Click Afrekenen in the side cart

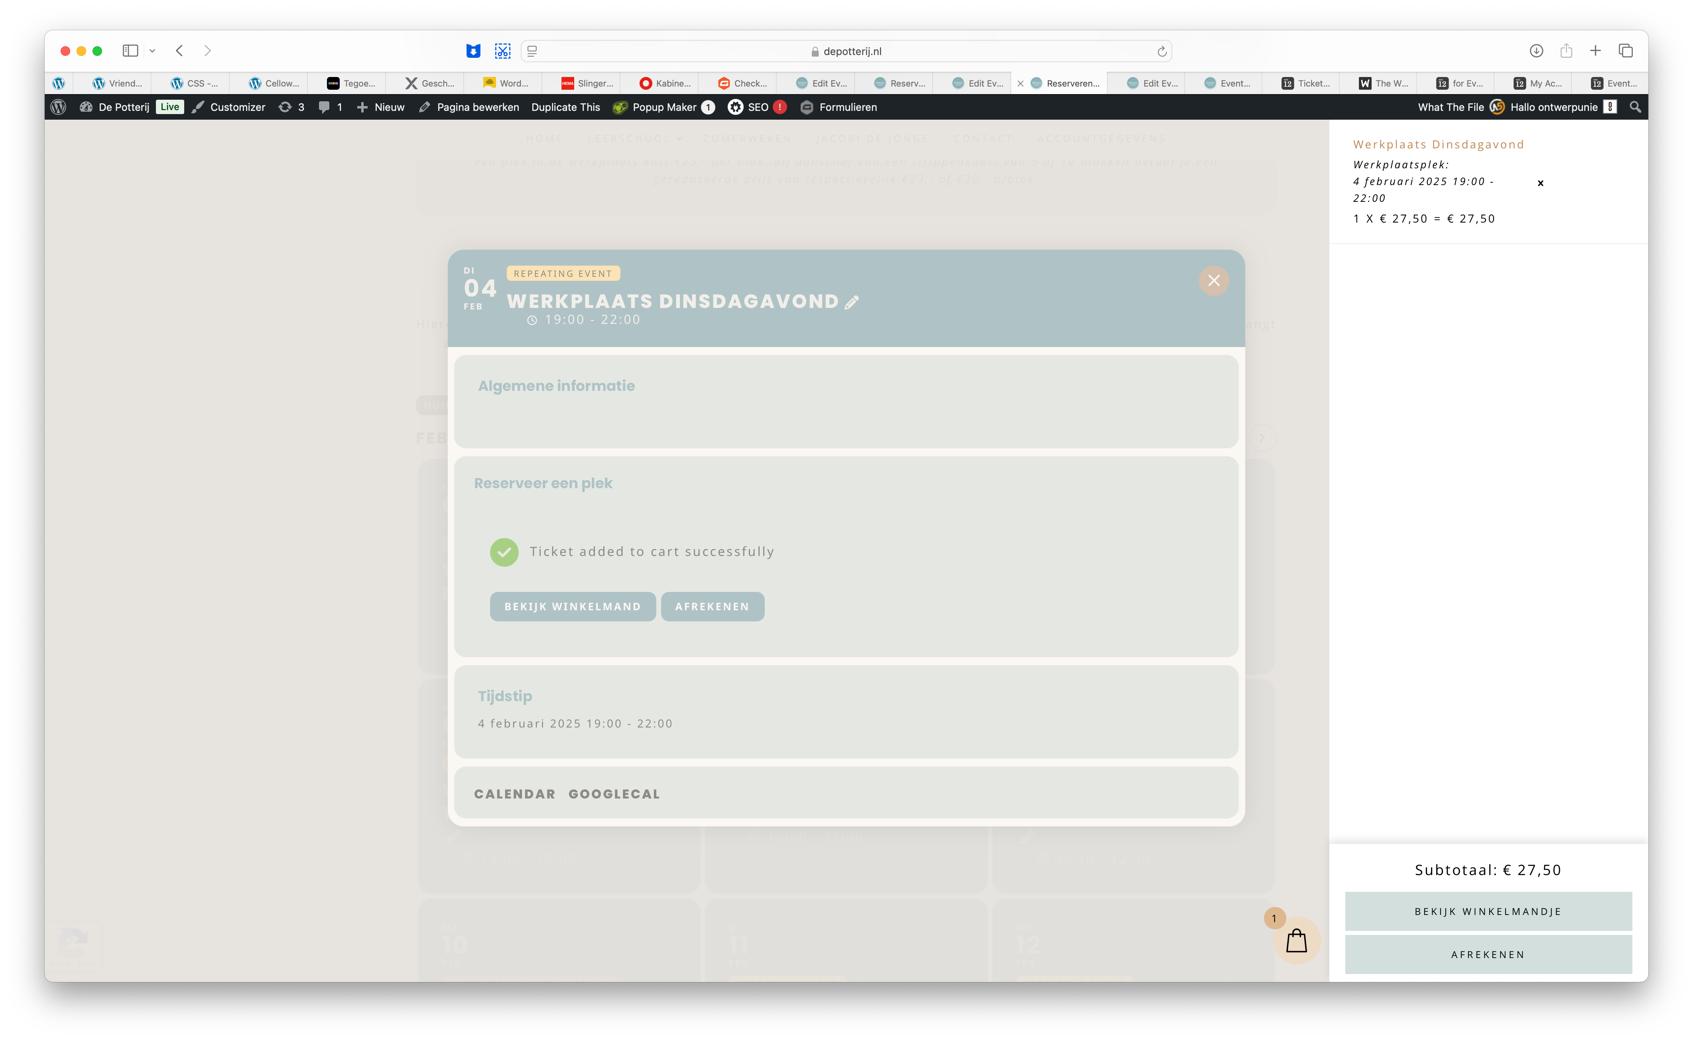click(x=1488, y=954)
